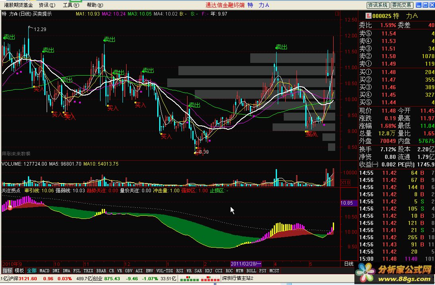The image size is (435, 285).
Task: Click the 委托交易 button
Action: click(402, 5)
